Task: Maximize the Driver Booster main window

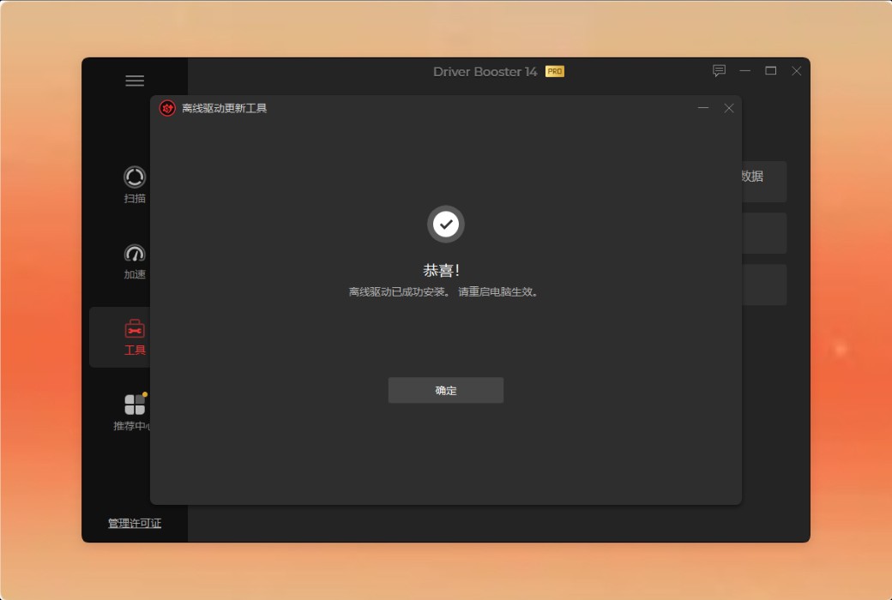Action: (x=771, y=70)
